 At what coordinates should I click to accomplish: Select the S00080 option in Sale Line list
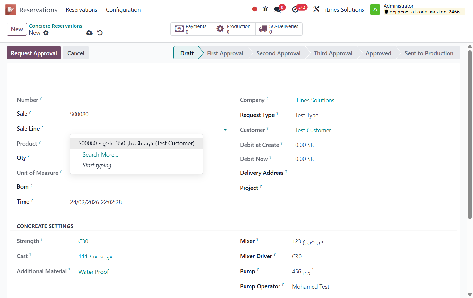136,143
